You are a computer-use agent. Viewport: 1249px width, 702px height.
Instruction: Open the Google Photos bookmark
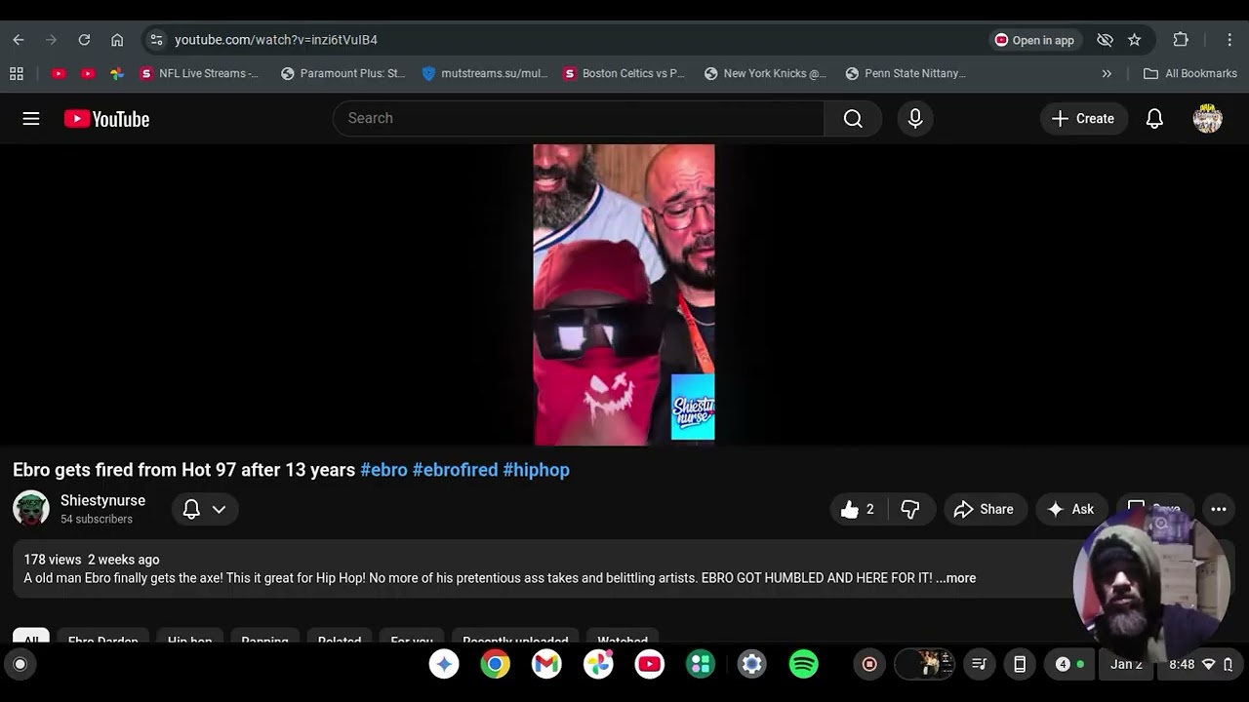pos(117,73)
